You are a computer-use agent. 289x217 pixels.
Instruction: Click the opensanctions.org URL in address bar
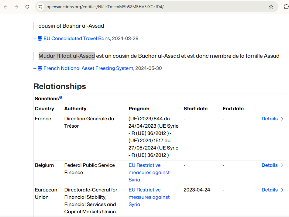tap(105, 7)
